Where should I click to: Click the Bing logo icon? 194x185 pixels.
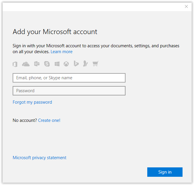point(76,63)
